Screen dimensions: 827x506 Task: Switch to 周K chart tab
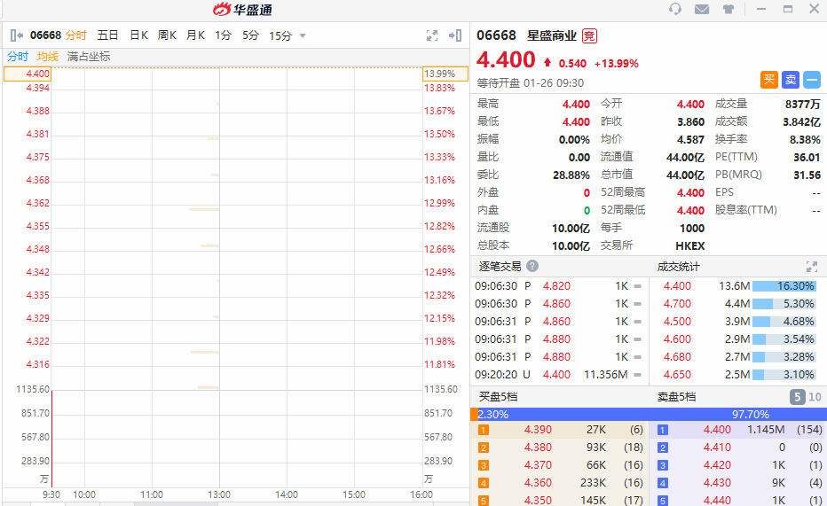tap(167, 35)
